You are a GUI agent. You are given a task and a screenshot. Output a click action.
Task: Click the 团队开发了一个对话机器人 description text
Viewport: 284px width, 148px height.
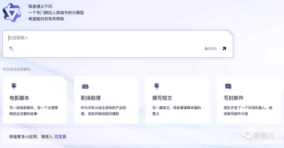point(248,111)
